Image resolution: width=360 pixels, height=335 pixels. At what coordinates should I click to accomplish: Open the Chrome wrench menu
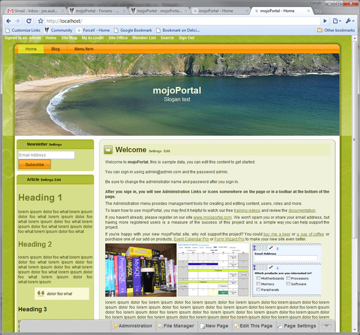[350, 21]
